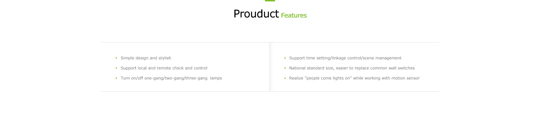Click 'Support time setting/linkage control/scene management'
This screenshot has width=540, height=114.
coord(345,58)
